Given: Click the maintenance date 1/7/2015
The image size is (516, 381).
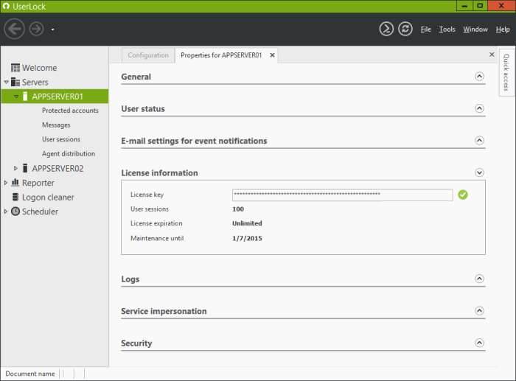Looking at the screenshot, I should [x=247, y=238].
